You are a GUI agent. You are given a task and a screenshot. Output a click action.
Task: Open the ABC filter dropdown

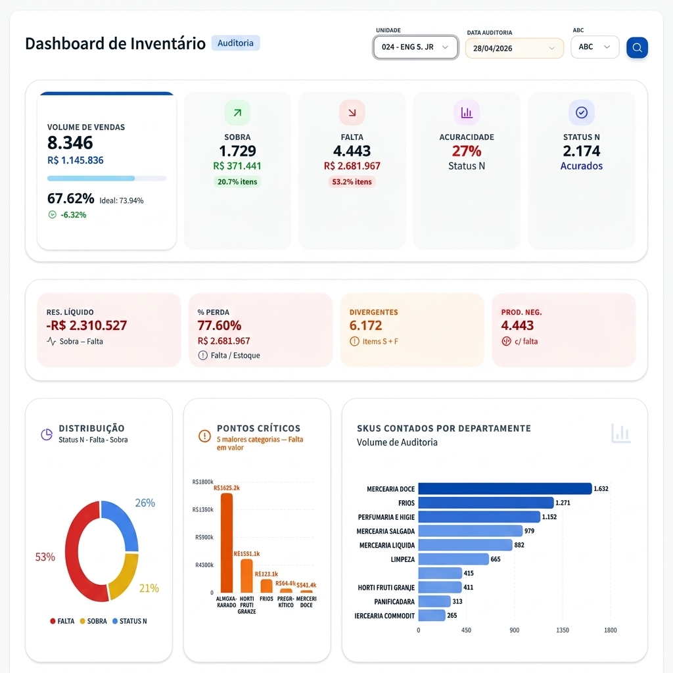pos(595,47)
